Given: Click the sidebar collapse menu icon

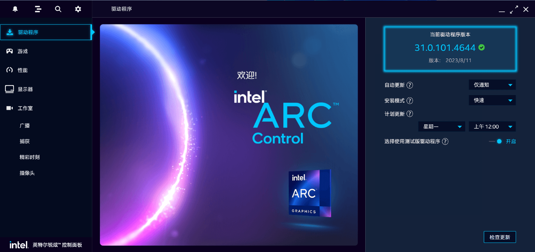Looking at the screenshot, I should click(x=38, y=9).
